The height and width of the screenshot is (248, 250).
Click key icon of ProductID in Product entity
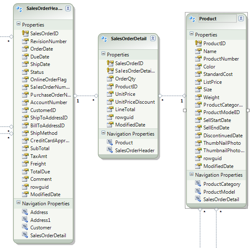click(198, 43)
